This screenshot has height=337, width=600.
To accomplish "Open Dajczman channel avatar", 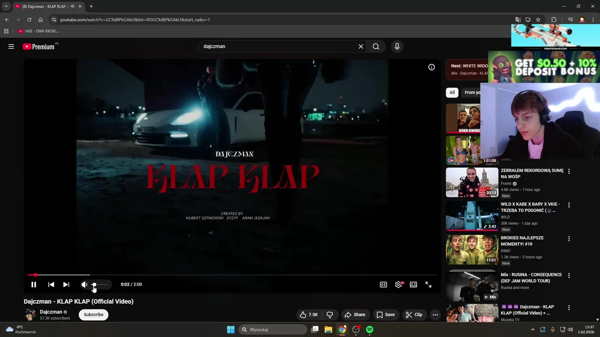I will click(30, 315).
